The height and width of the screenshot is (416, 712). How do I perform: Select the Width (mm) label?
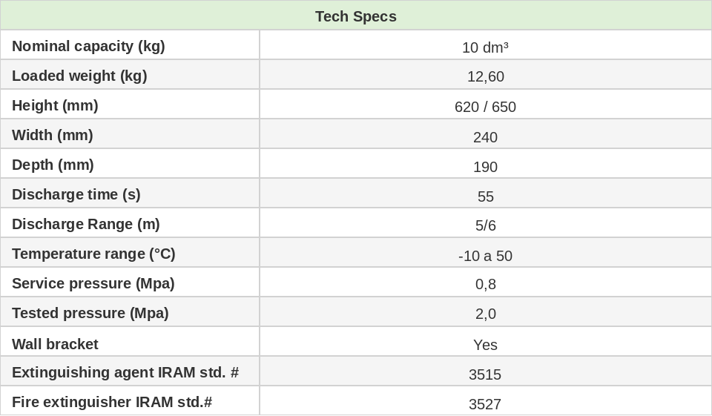[x=53, y=135]
